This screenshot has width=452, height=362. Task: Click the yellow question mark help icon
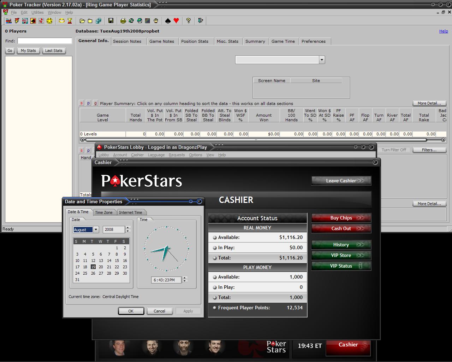pos(189,21)
